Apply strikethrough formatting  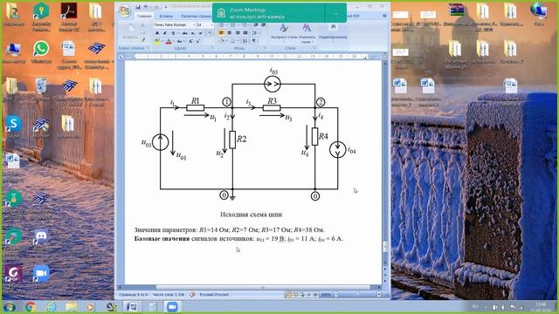184,33
